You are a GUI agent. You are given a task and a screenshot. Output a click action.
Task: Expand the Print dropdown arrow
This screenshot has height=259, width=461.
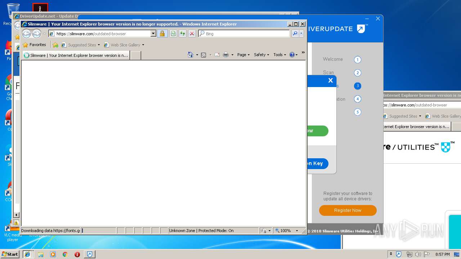[x=232, y=55]
